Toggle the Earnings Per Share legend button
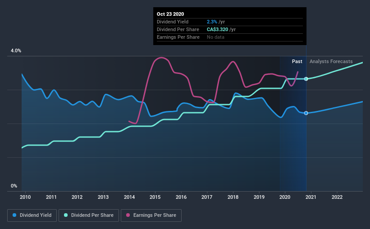The width and height of the screenshot is (370, 229). tap(151, 215)
